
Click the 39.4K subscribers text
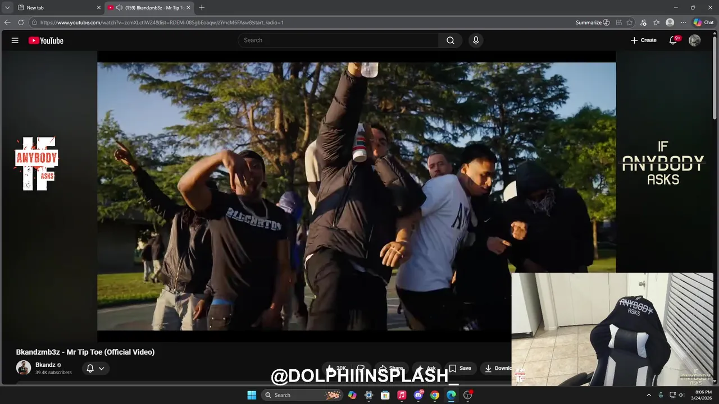53,373
